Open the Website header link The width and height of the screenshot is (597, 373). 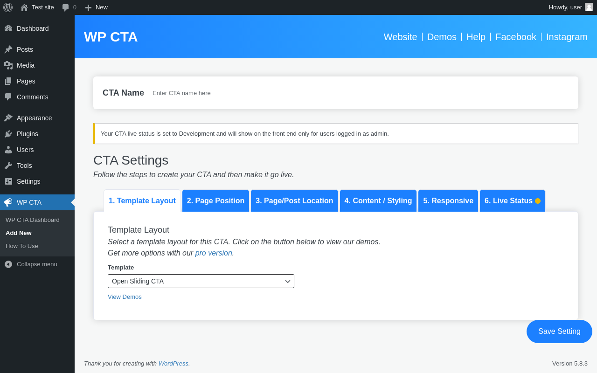[400, 37]
